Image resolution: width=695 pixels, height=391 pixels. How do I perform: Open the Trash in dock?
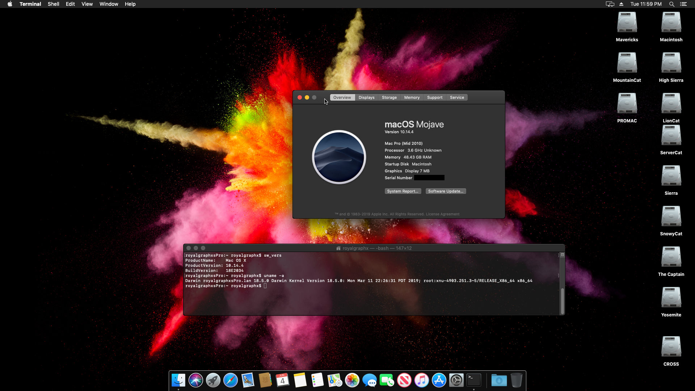coord(517,381)
